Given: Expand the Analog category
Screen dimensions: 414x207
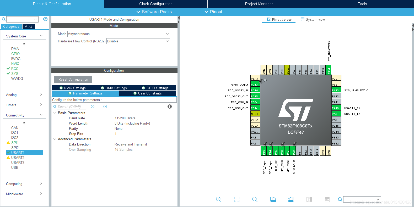Looking at the screenshot, I should pyautogui.click(x=41, y=94).
